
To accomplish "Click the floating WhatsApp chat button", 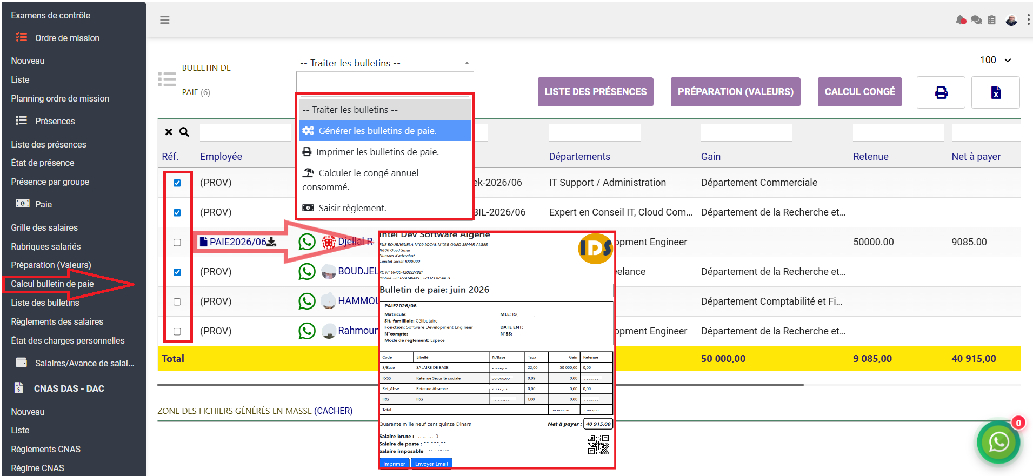I will point(998,443).
